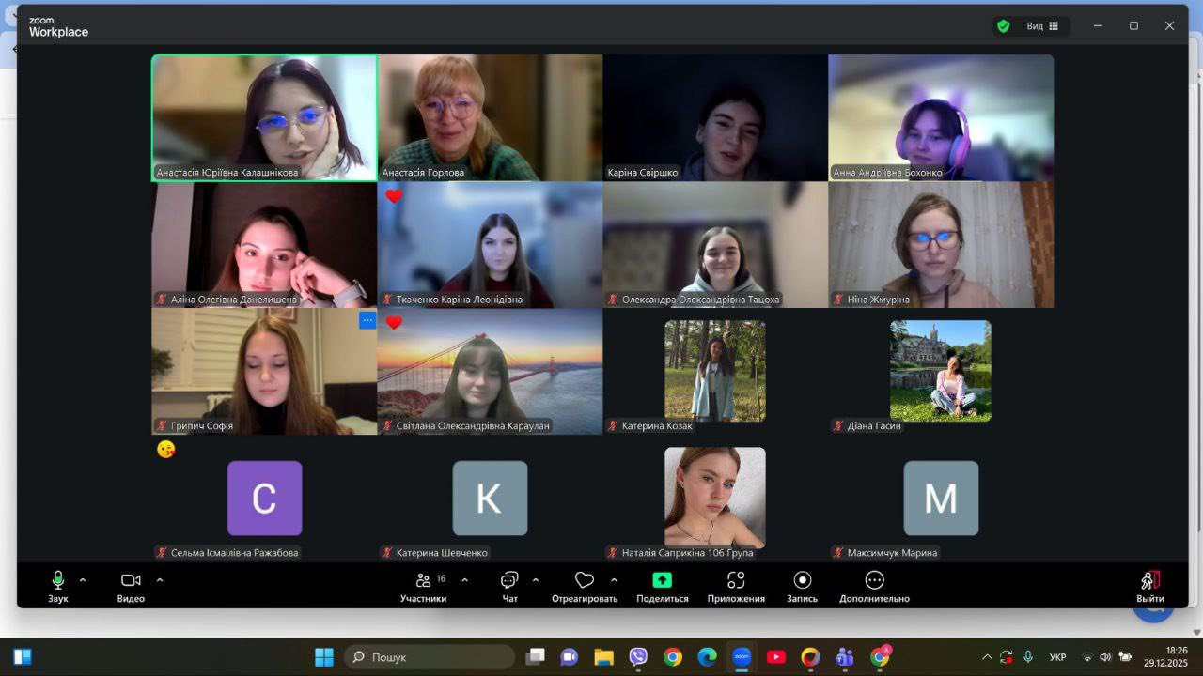
Task: Click the M avatar of Максимчук Марина
Action: tap(941, 498)
